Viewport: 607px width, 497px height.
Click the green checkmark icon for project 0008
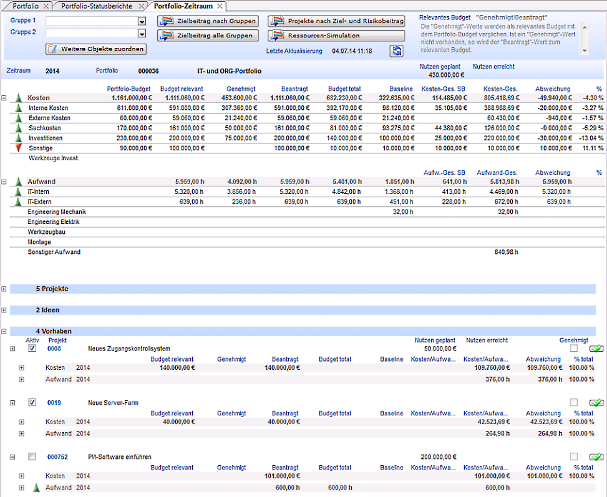596,349
